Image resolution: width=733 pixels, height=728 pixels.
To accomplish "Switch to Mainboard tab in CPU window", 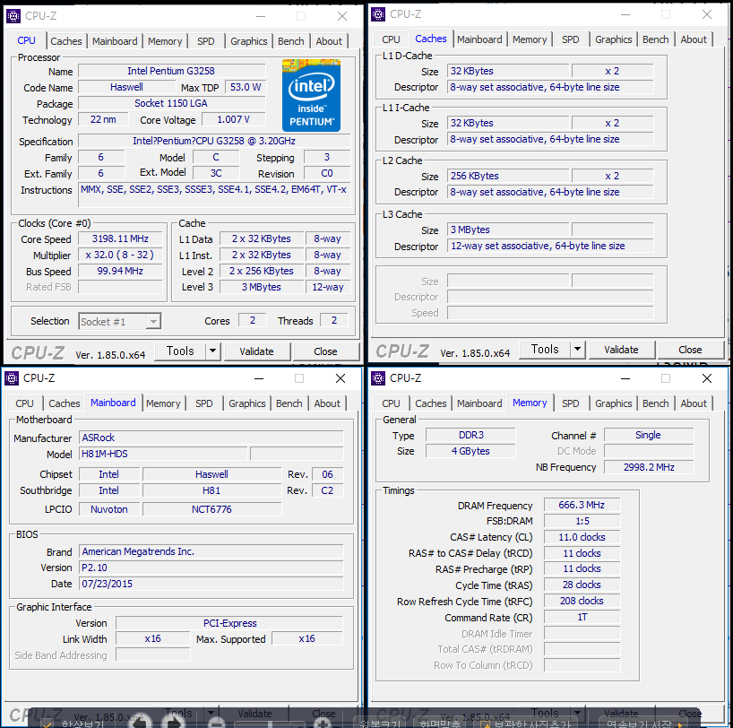I will pyautogui.click(x=115, y=41).
